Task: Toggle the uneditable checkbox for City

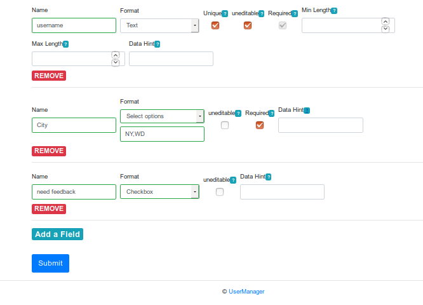Action: pyautogui.click(x=225, y=125)
